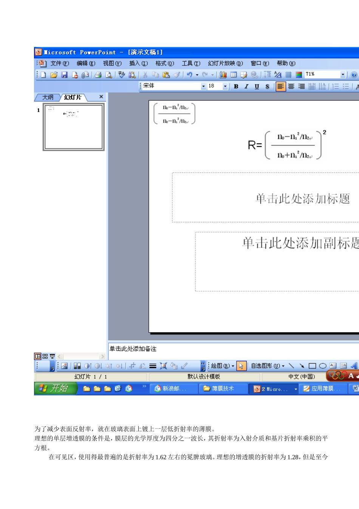Insert a horizontal Text Box
This screenshot has height=509, width=359.
tap(333, 366)
